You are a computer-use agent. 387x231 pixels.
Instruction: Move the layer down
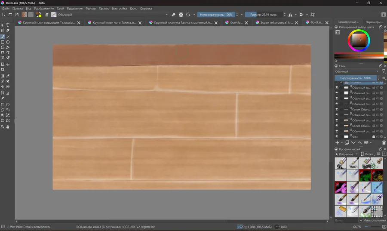click(353, 143)
